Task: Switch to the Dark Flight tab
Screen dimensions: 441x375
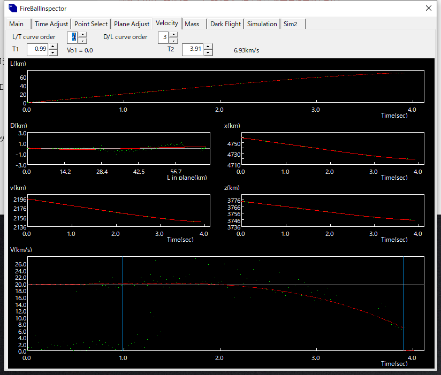Action: (x=225, y=24)
